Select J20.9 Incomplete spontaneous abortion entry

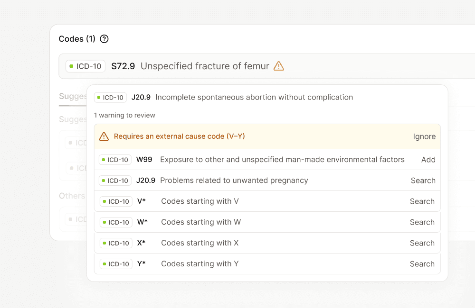tap(254, 98)
